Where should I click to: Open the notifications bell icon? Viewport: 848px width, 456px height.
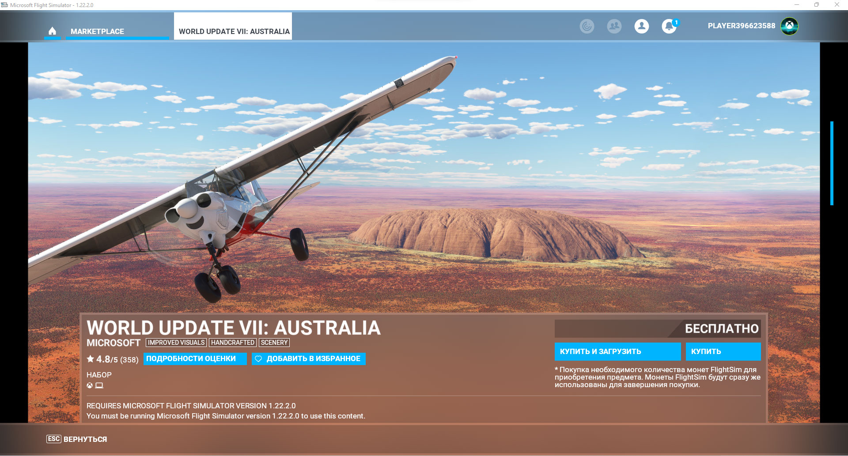[669, 26]
